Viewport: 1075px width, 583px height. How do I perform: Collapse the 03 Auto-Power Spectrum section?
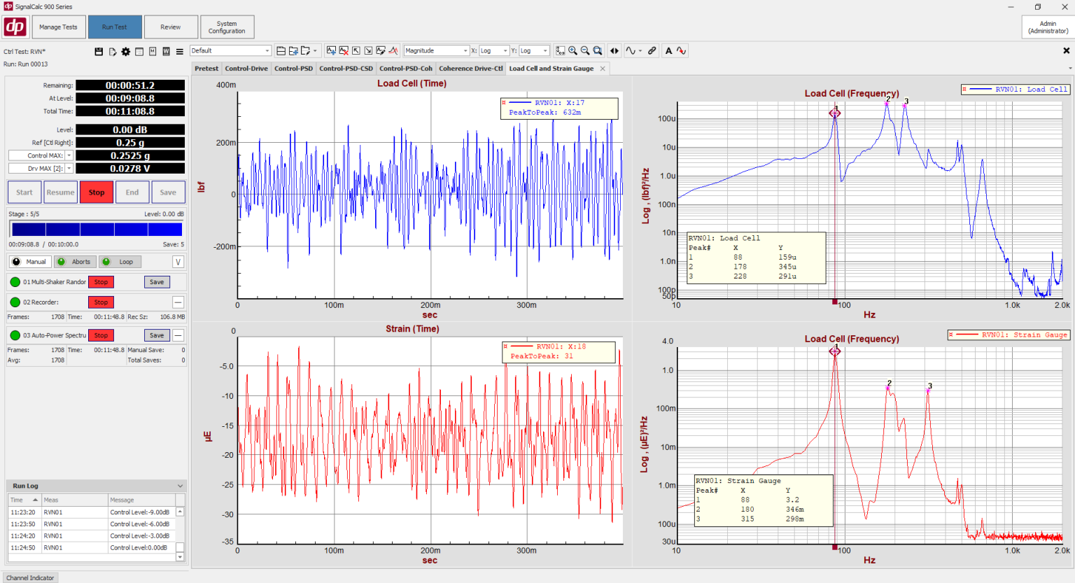coord(178,335)
